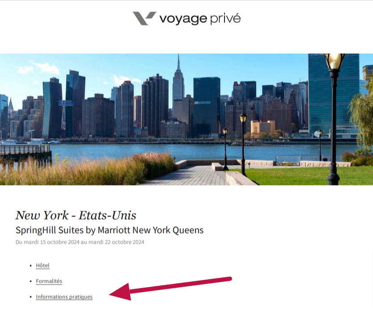
Task: Click the bullet point beside Hôtel
Action: pyautogui.click(x=31, y=266)
